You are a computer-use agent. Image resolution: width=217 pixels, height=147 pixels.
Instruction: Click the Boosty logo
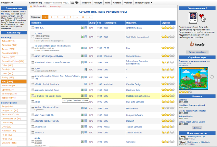point(197,44)
